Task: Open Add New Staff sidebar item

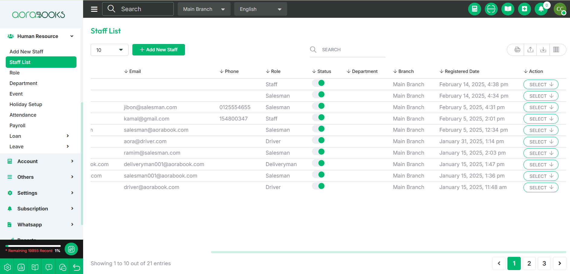Action: pos(26,52)
